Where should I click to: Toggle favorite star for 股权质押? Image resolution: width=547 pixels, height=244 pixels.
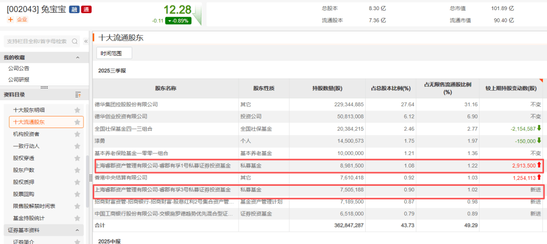(x=77, y=182)
